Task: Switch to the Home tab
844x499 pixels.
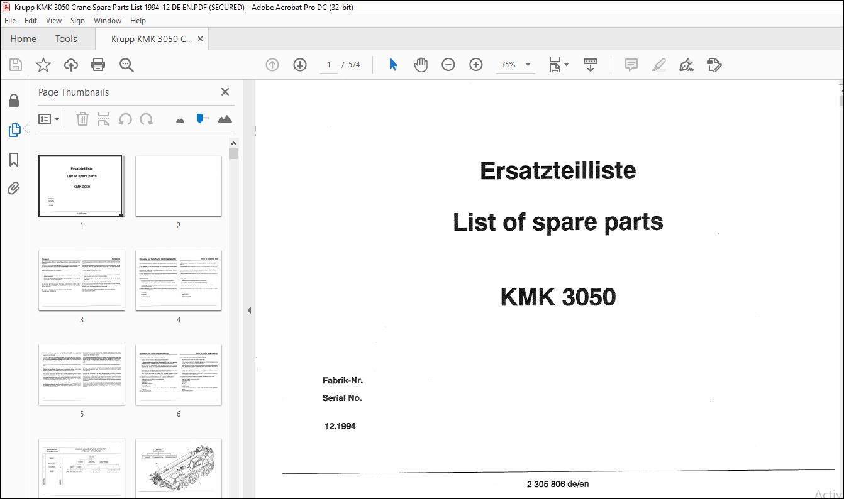Action: [23, 39]
